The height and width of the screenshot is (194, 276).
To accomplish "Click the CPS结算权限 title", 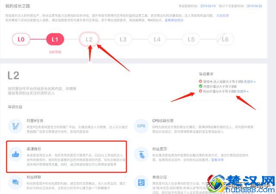I will [x=163, y=121].
